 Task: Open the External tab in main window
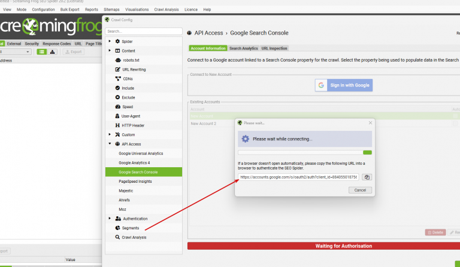pos(14,44)
